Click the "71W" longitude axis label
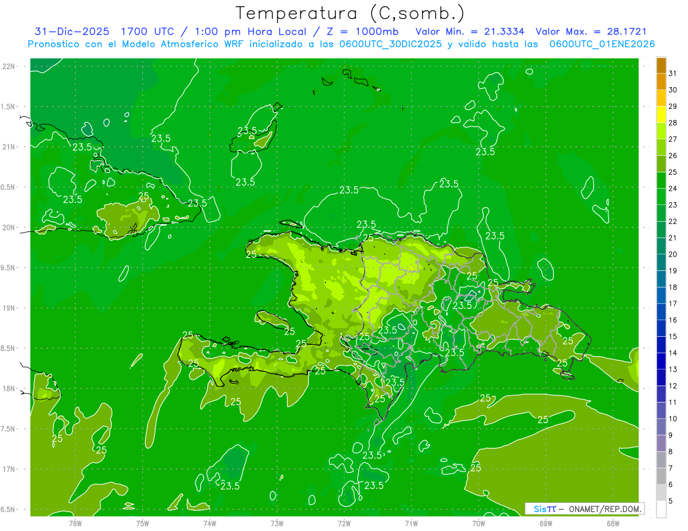This screenshot has height=531, width=688. pyautogui.click(x=411, y=523)
